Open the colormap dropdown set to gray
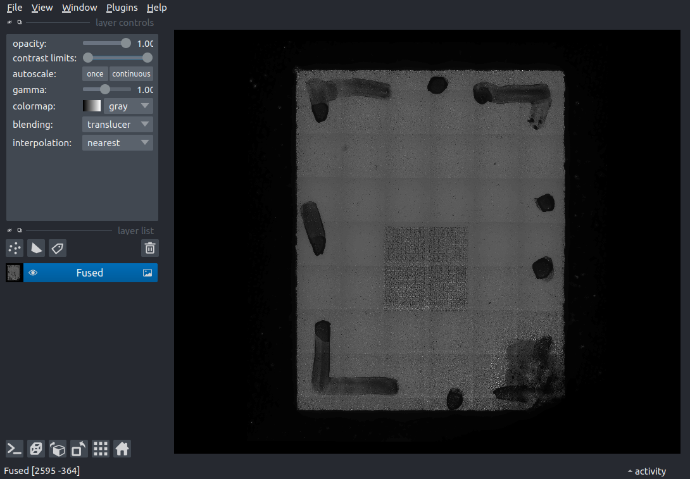690x479 pixels. 129,106
